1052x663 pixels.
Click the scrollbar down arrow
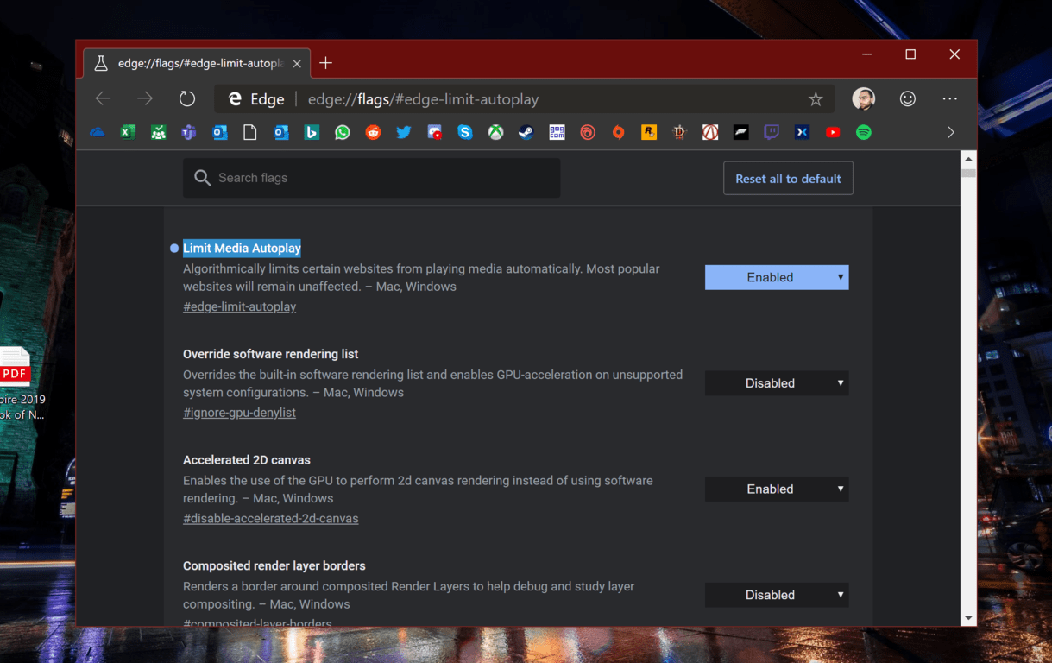(968, 618)
